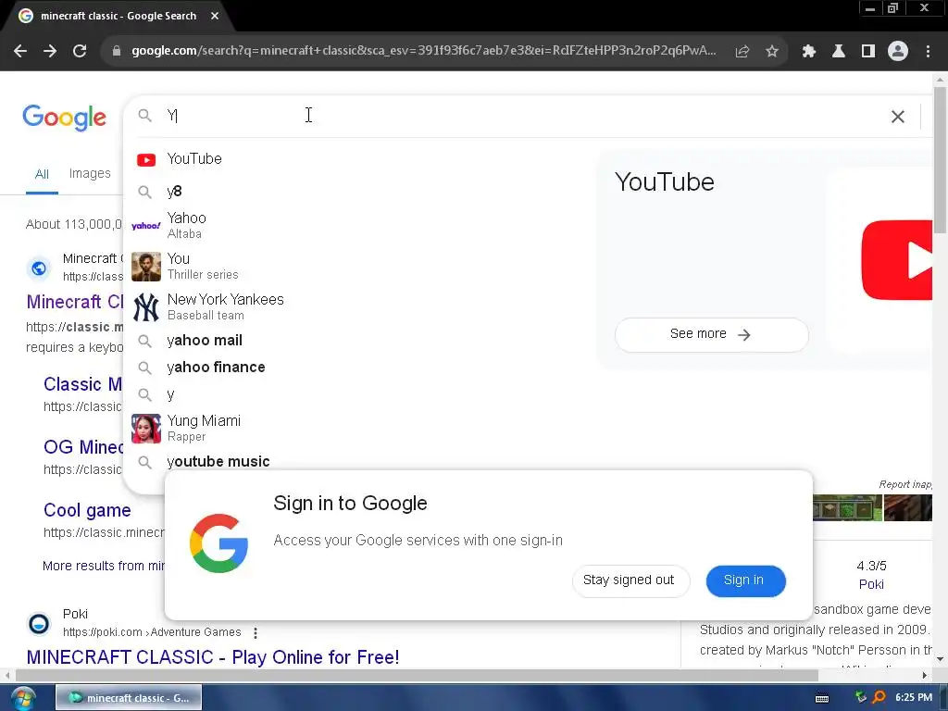
Task: Close the minecraft classic browser tab
Action: pos(215,17)
